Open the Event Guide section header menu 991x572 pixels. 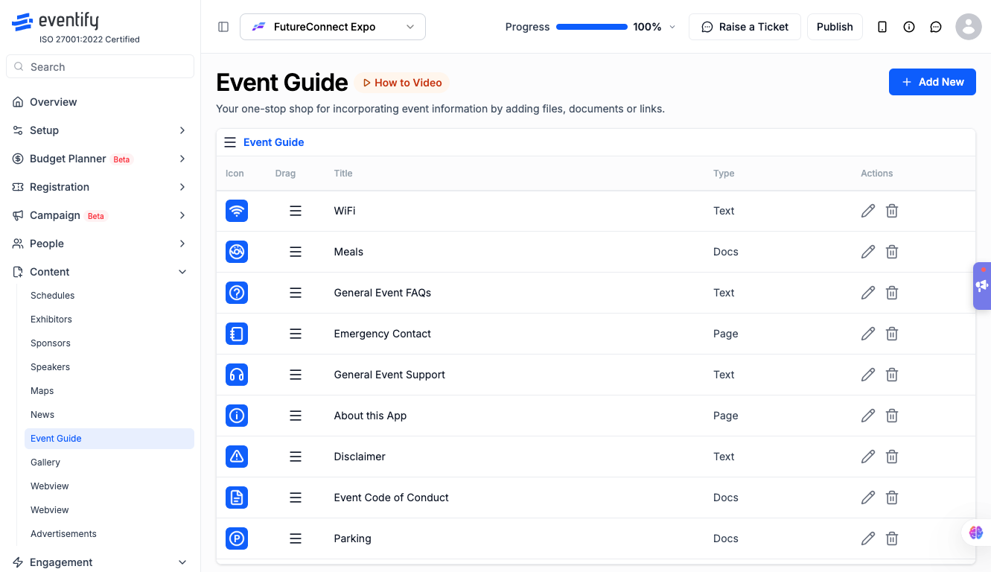(230, 142)
